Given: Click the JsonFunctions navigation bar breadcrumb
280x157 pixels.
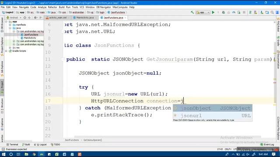Looking at the screenshot, I should click(116, 12).
